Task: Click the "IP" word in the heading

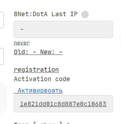Action: (74, 14)
